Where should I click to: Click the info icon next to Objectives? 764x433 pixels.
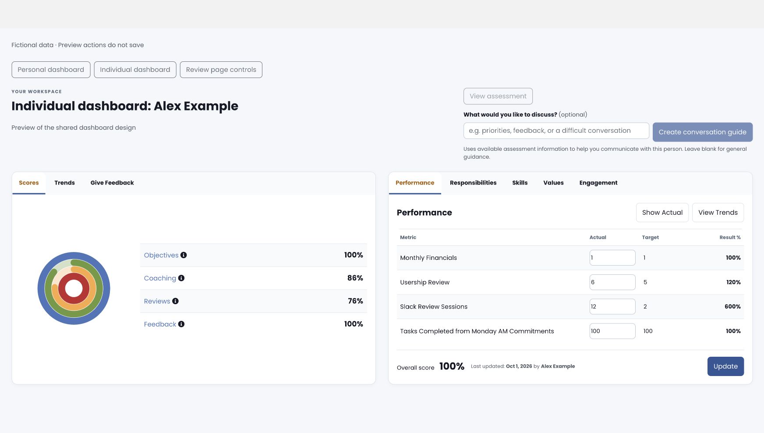click(x=184, y=255)
